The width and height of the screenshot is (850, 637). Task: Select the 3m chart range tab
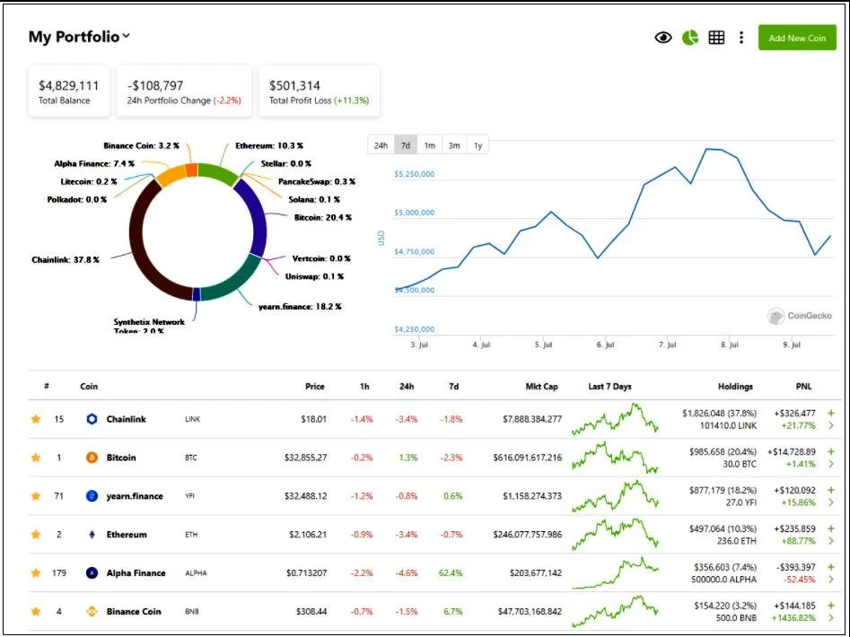click(x=454, y=145)
